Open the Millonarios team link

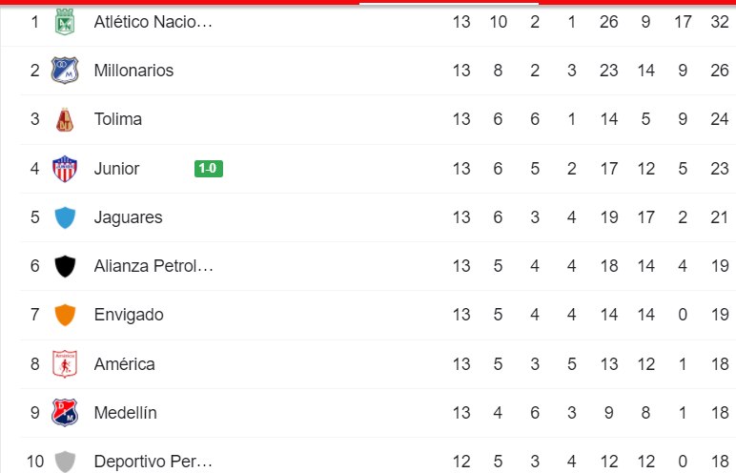pyautogui.click(x=133, y=71)
